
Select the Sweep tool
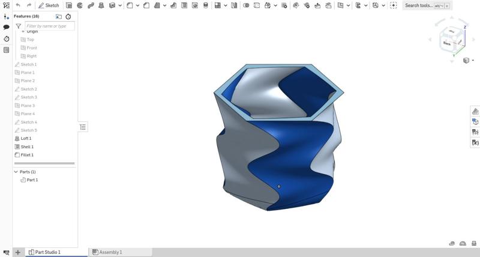tap(91, 5)
